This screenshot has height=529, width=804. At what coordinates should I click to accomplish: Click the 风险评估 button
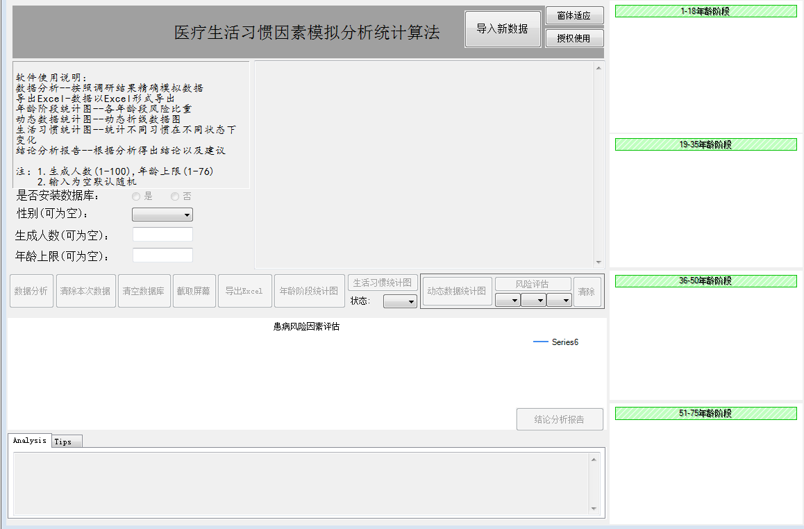coord(533,284)
